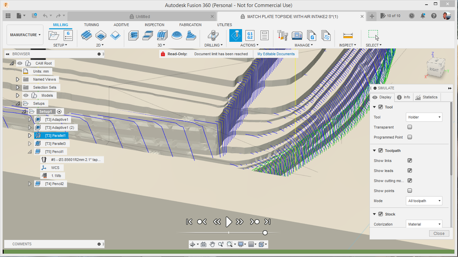Uncheck the Show links checkbox
The image size is (458, 257).
point(409,161)
